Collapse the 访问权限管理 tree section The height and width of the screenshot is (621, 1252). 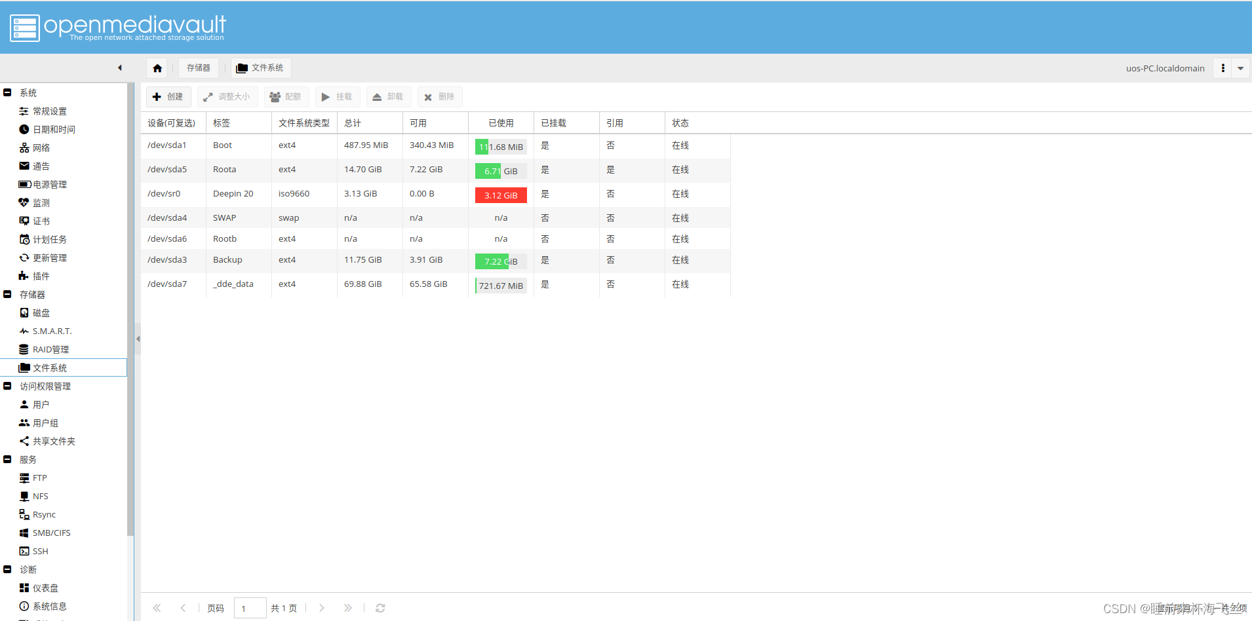tap(7, 386)
